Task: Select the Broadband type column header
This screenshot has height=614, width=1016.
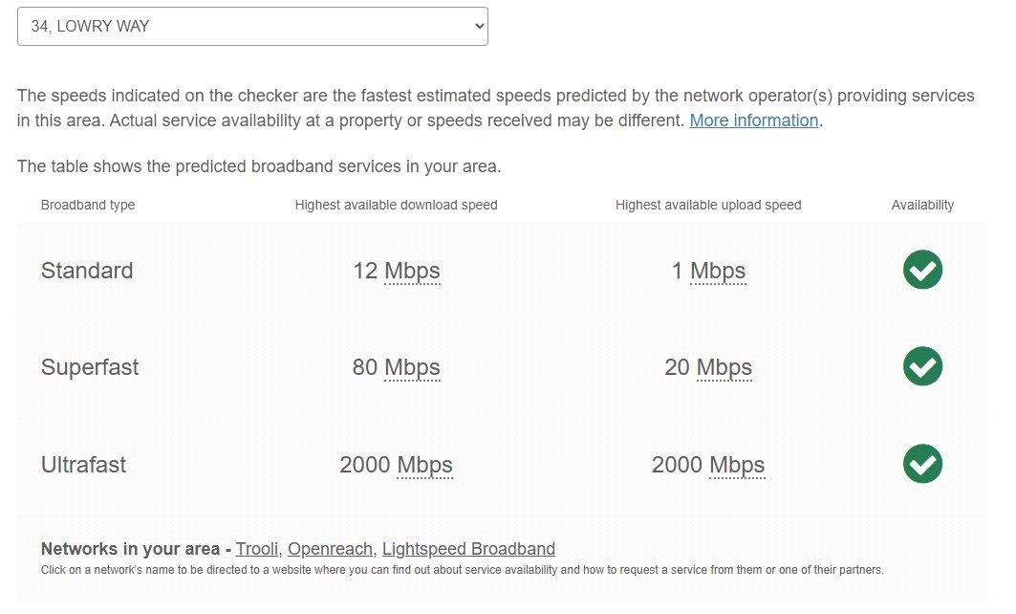Action: point(88,205)
